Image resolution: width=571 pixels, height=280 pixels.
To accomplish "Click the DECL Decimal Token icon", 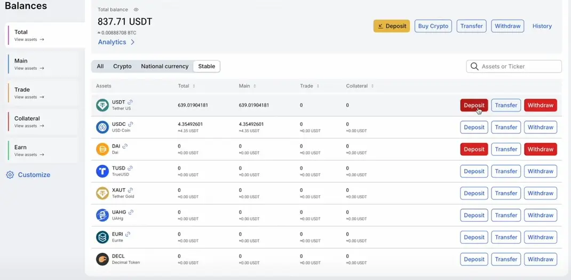I will (x=102, y=259).
